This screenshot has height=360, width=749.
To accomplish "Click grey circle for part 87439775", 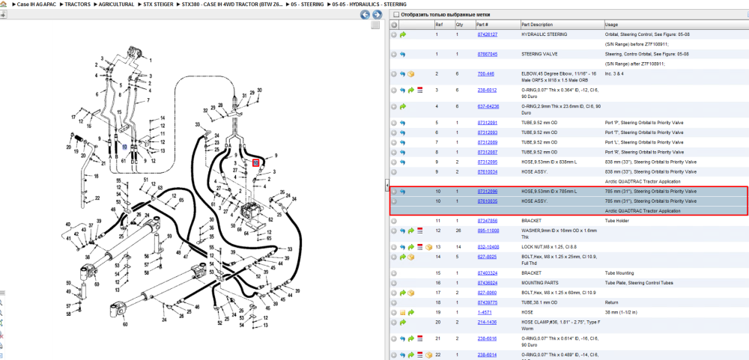I will point(394,302).
